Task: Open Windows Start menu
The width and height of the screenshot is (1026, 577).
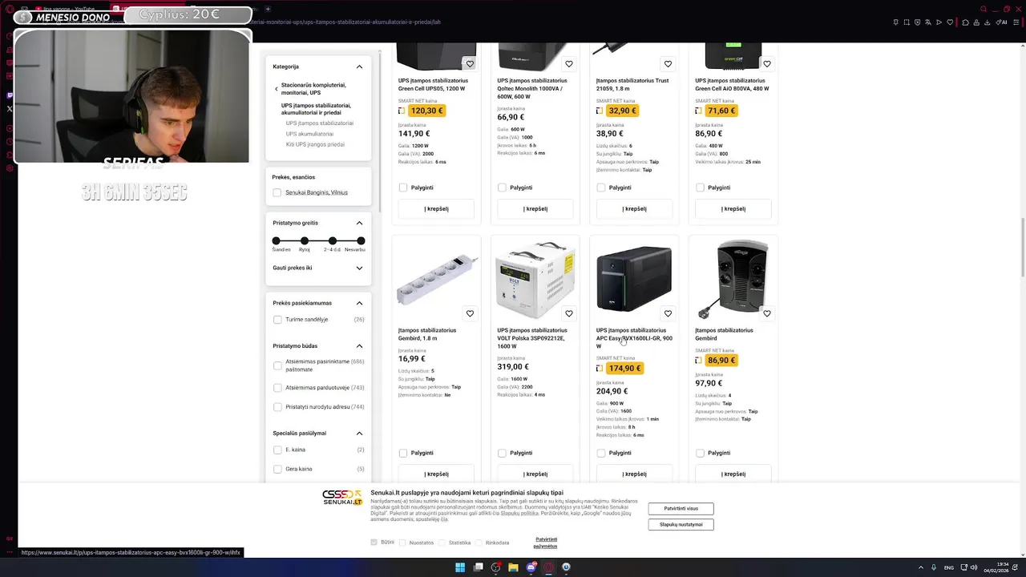Action: [x=460, y=567]
